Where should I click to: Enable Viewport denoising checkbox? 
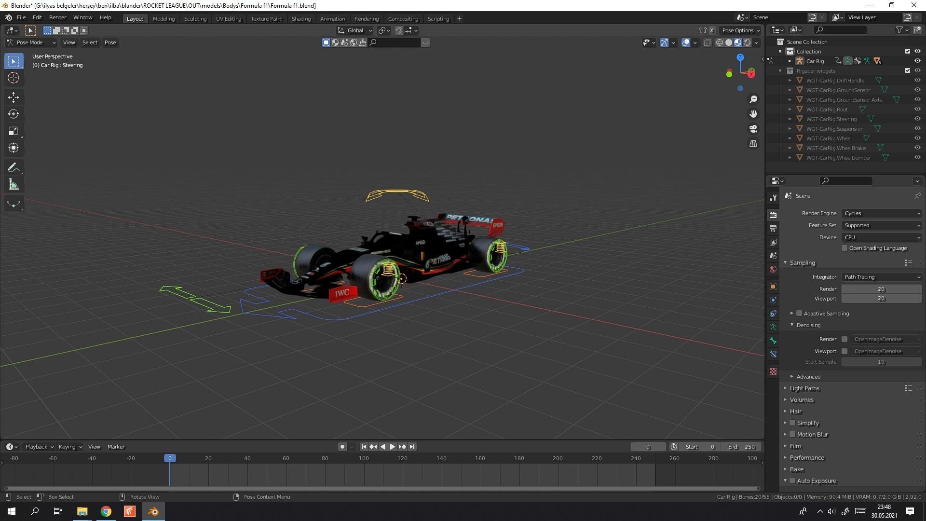(844, 351)
